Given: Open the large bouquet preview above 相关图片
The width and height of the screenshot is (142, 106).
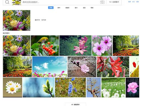Looking at the screenshot, I should pyautogui.click(x=17, y=20).
